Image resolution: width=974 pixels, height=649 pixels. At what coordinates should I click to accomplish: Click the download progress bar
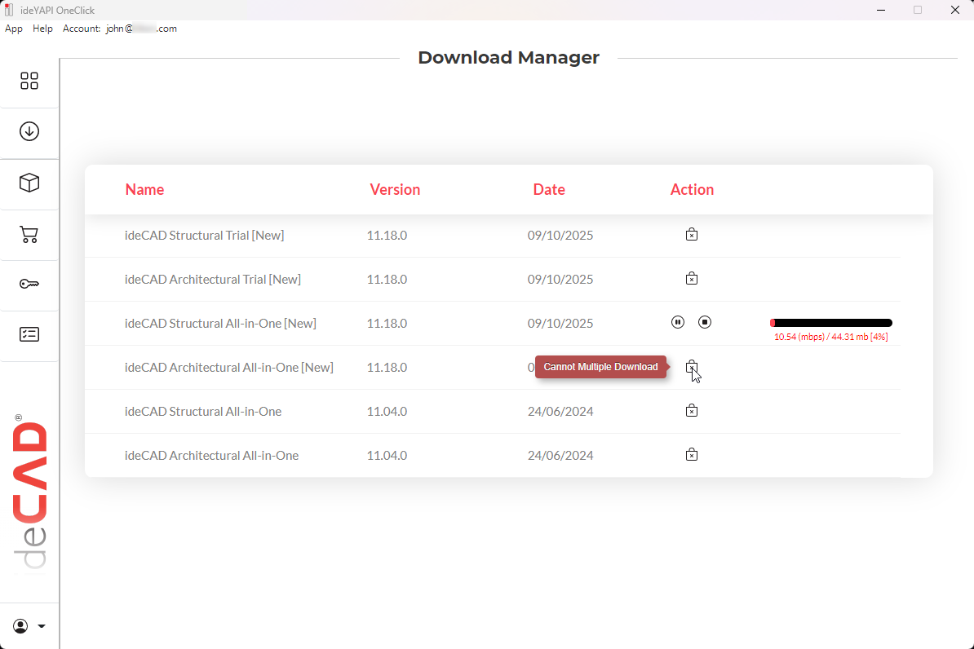pyautogui.click(x=831, y=323)
